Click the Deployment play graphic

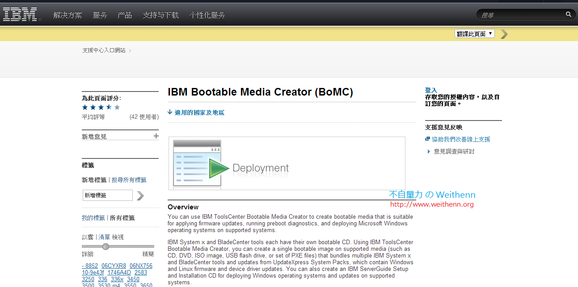pyautogui.click(x=219, y=168)
